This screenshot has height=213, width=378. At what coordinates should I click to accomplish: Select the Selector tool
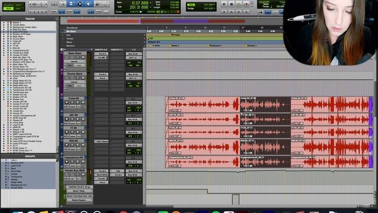pos(80,4)
